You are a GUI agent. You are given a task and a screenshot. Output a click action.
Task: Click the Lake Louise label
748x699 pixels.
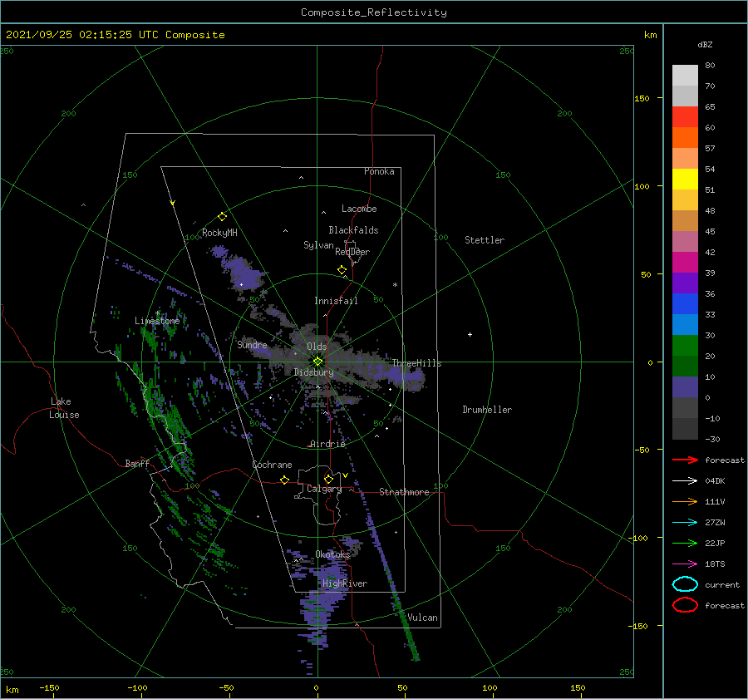point(64,408)
